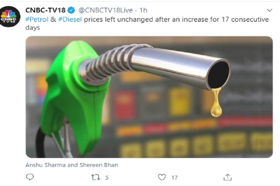Share the tweet via upload icon
Image resolution: width=280 pixels, height=186 pixels.
(x=228, y=177)
